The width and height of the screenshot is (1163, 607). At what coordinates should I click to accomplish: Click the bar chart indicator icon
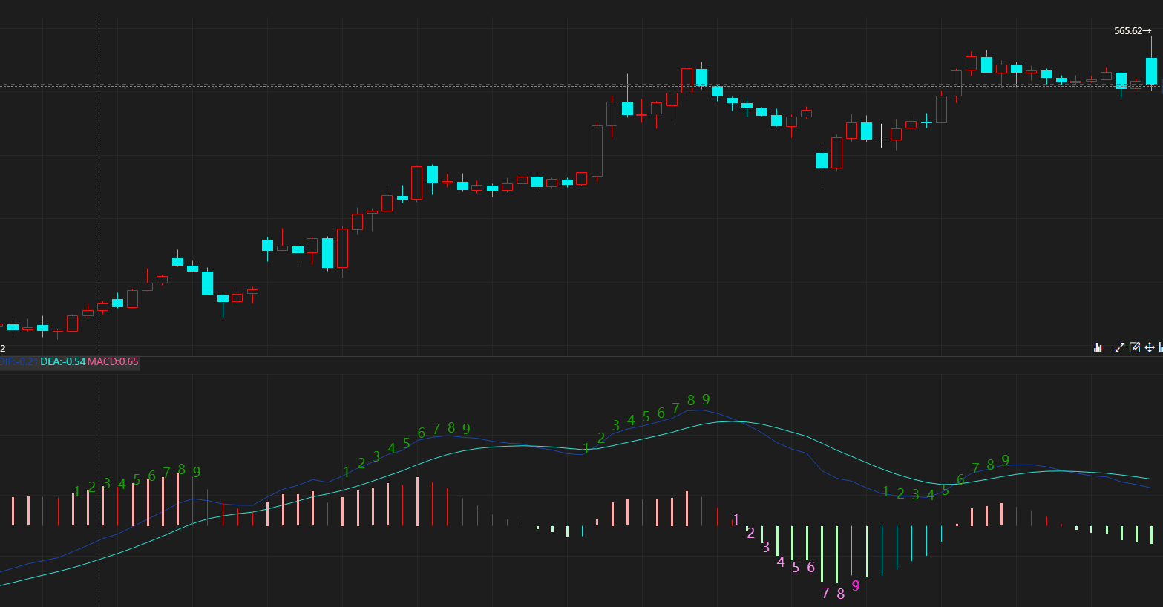pos(1098,347)
